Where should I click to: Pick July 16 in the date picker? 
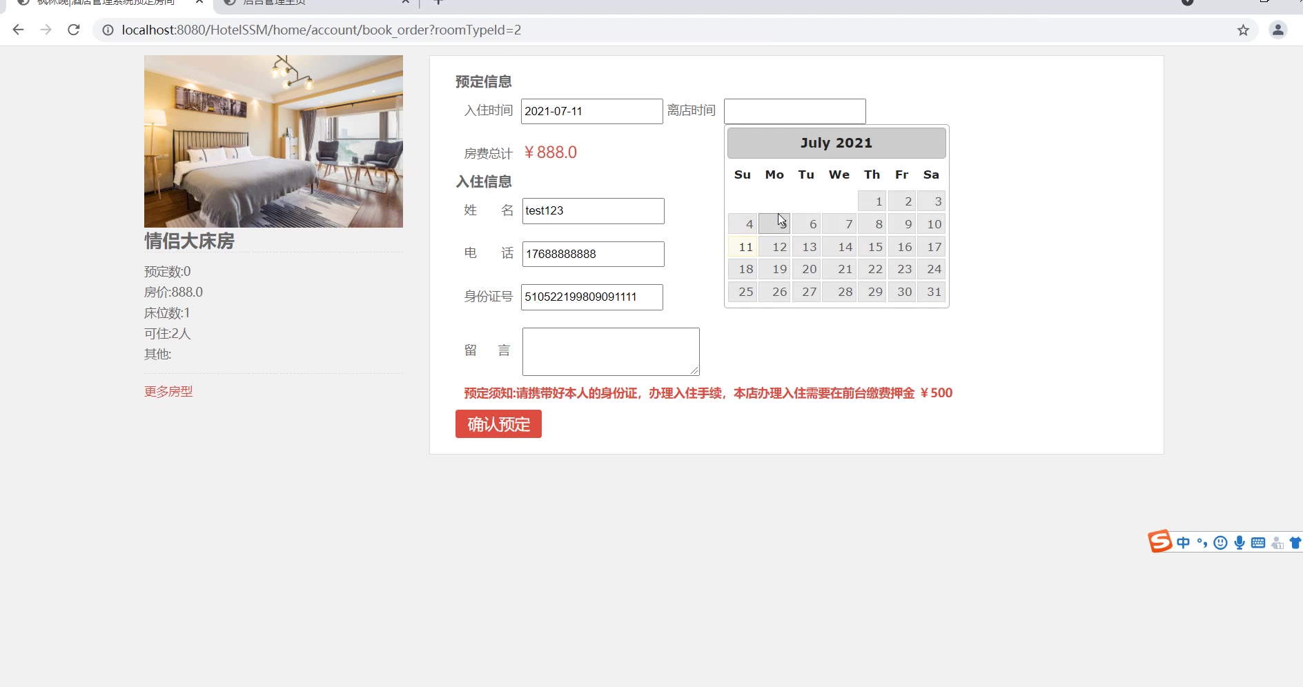click(x=901, y=246)
